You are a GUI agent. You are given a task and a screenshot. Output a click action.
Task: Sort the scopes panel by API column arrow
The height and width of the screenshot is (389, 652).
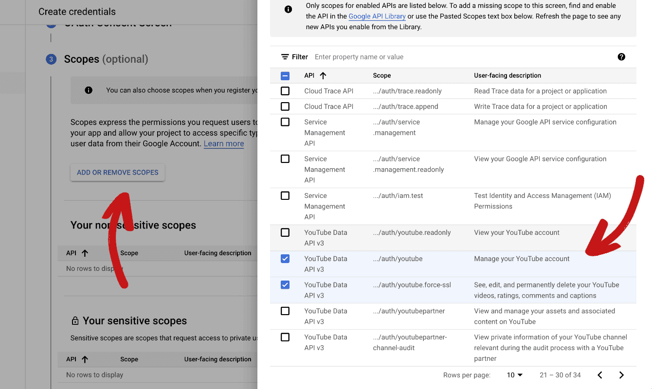click(323, 75)
